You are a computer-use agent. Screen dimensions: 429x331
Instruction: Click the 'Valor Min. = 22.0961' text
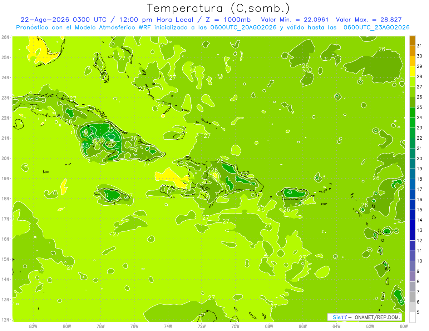point(295,20)
